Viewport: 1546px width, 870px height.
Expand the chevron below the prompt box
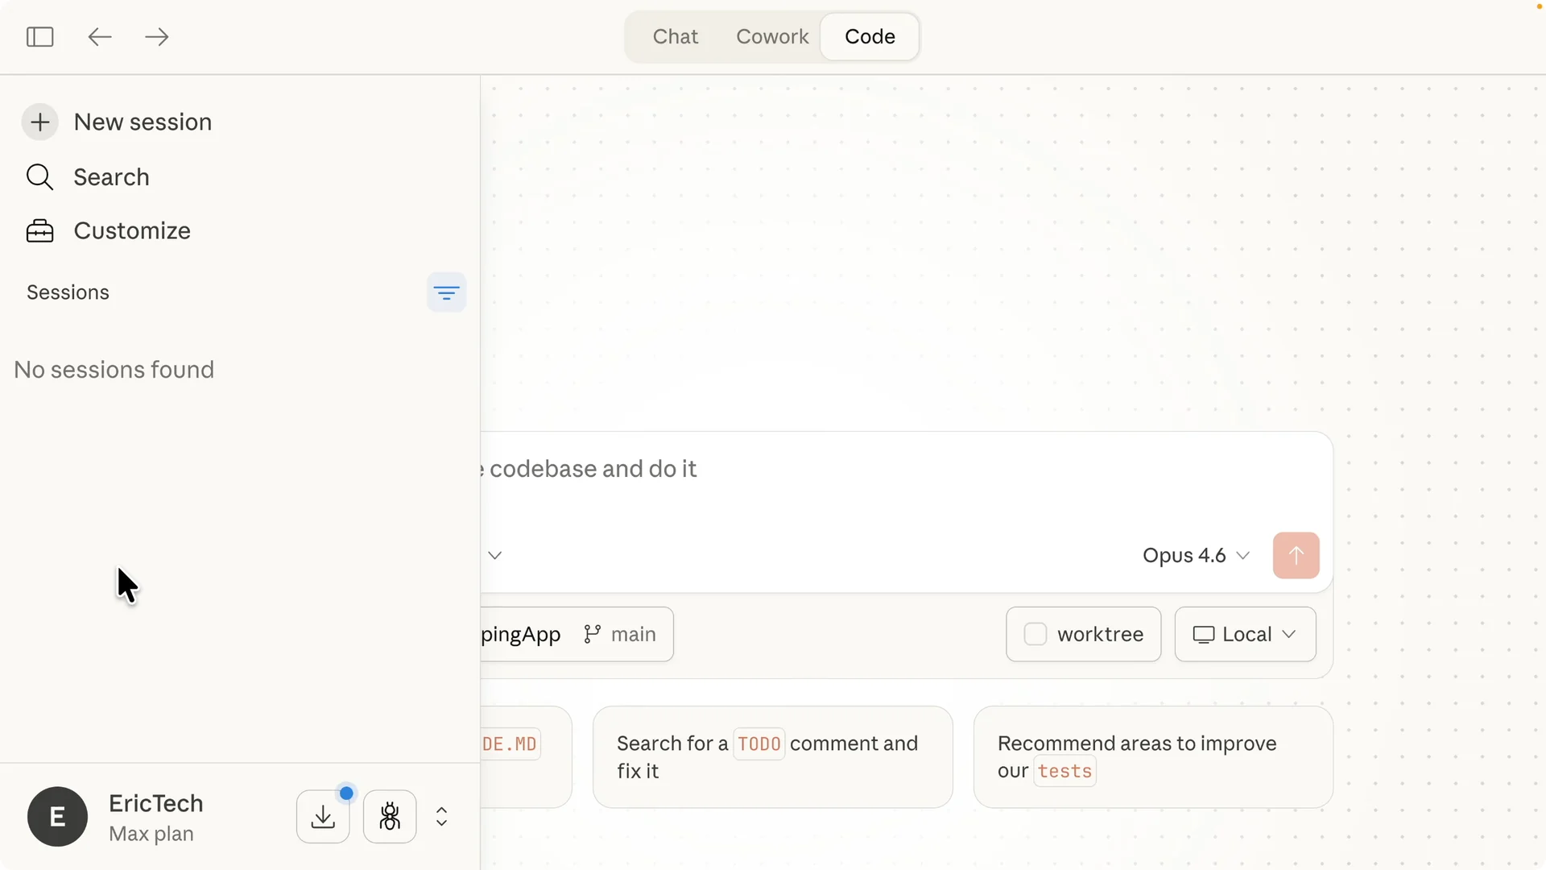click(494, 556)
